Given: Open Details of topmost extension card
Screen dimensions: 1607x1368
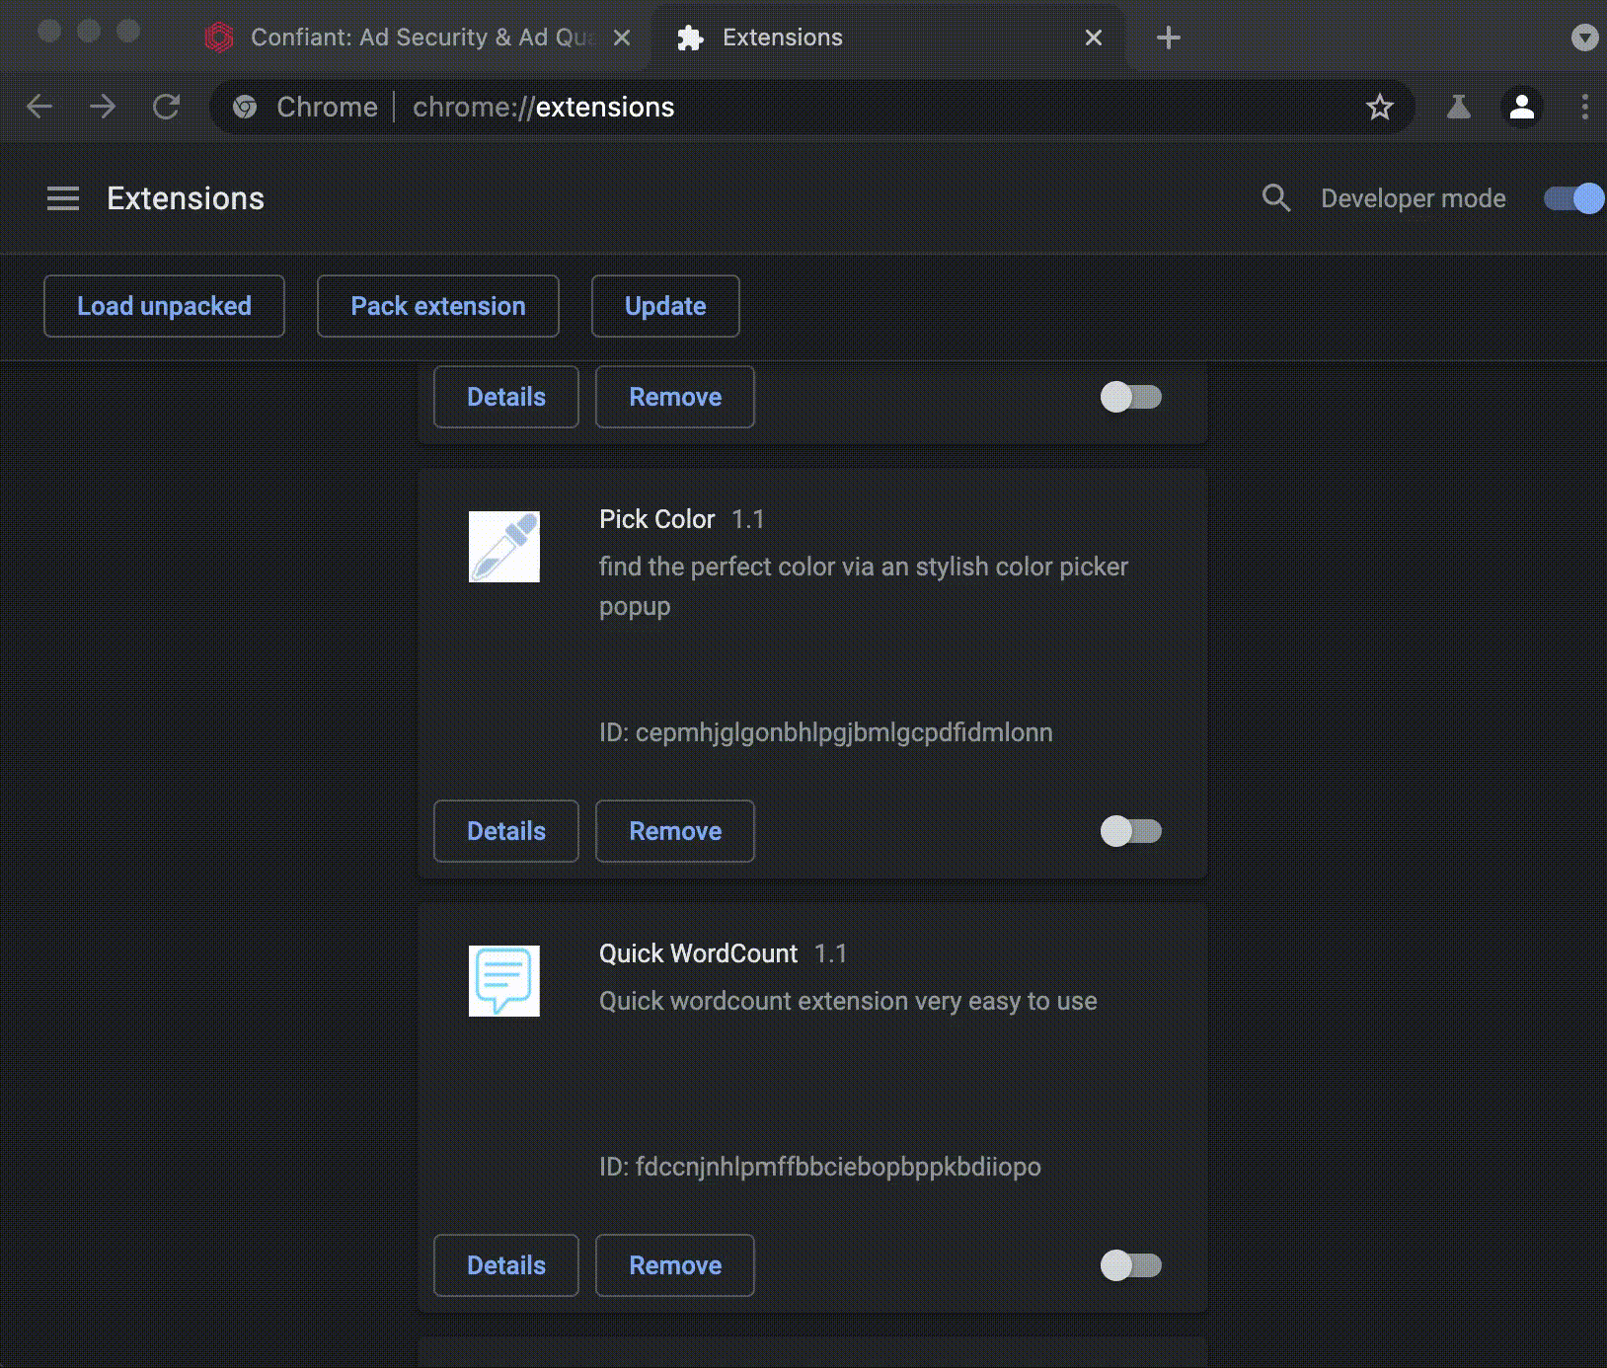Looking at the screenshot, I should [x=506, y=397].
